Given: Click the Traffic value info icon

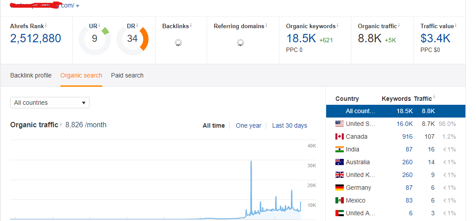Looking at the screenshot, I should (x=456, y=25).
